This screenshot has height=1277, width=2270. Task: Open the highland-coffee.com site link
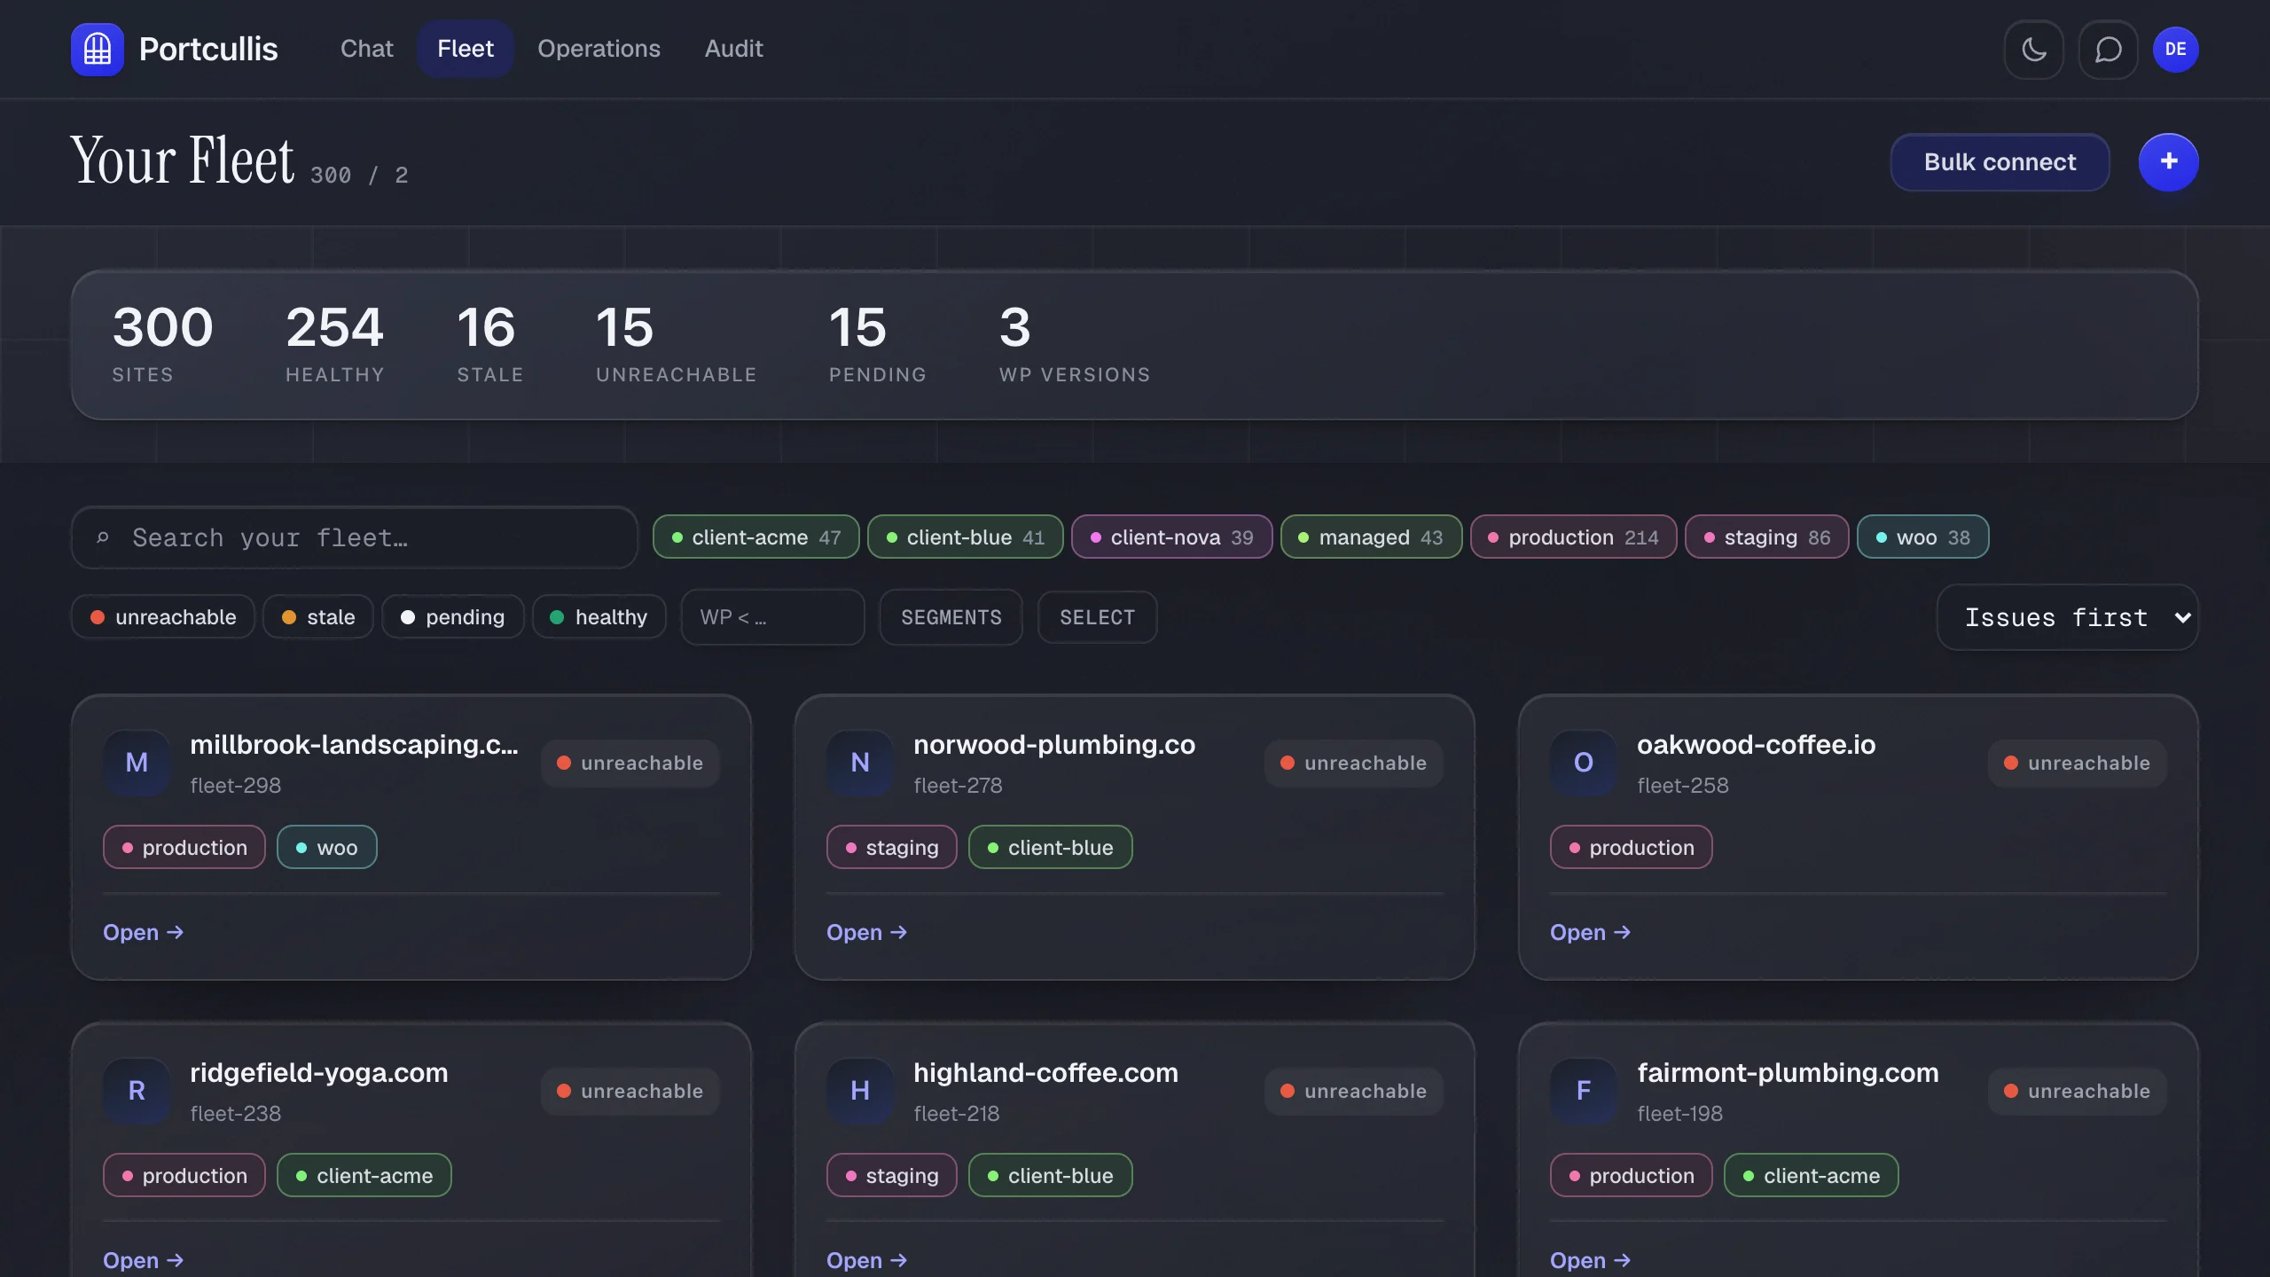[x=867, y=1260]
